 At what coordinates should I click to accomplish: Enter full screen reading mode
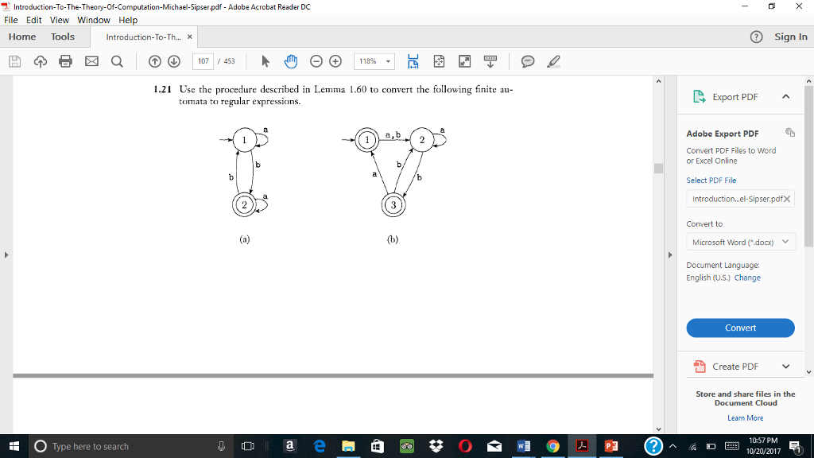point(463,60)
